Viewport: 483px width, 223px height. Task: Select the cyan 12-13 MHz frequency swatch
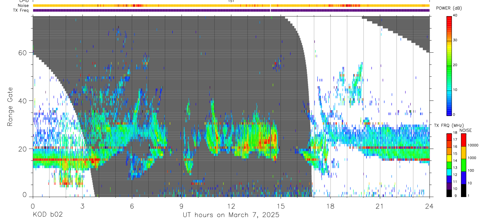tap(450, 172)
